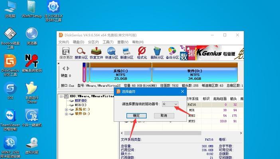Screen dimensions: 280x159
Task: Click 搜索分区 magnifier tool
Action: click(x=81, y=53)
